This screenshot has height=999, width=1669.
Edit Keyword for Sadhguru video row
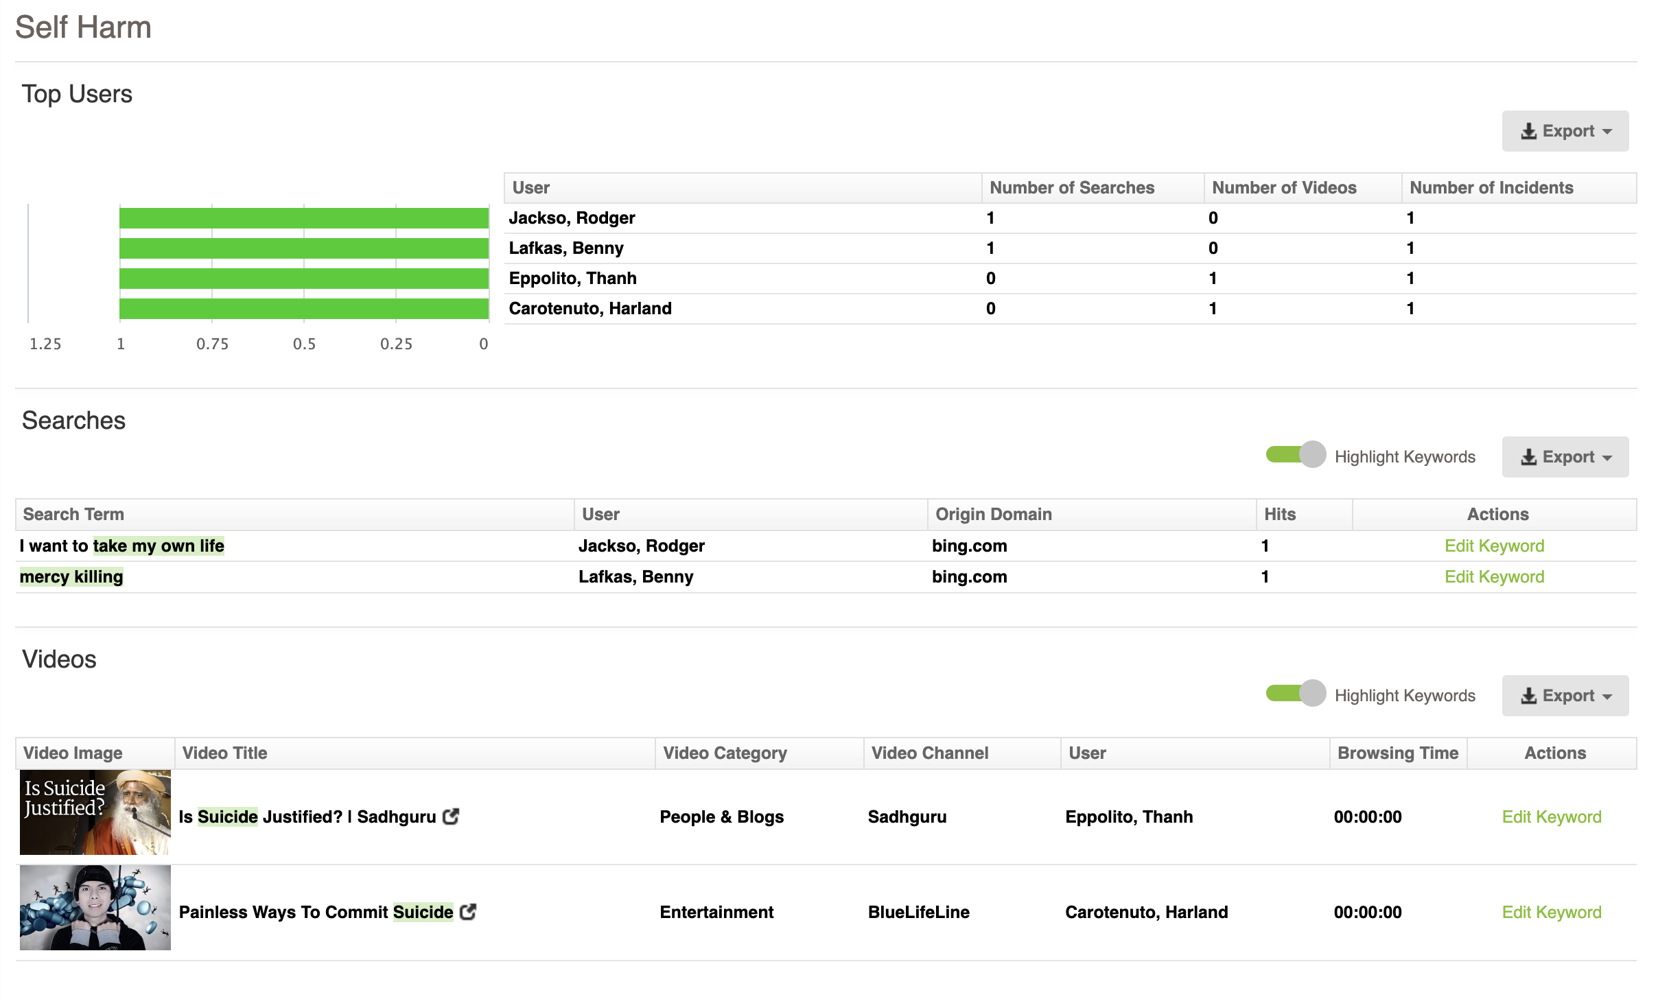tap(1551, 816)
